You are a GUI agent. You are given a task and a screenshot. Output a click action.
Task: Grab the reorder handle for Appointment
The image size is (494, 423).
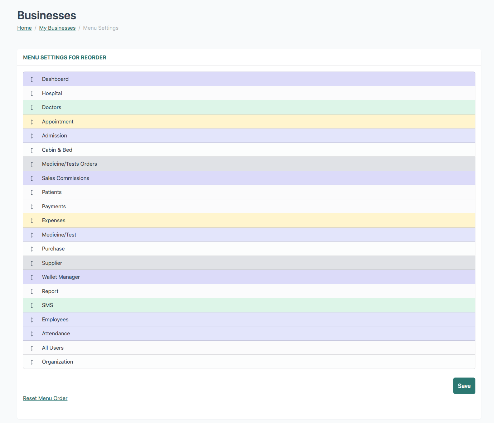[32, 122]
